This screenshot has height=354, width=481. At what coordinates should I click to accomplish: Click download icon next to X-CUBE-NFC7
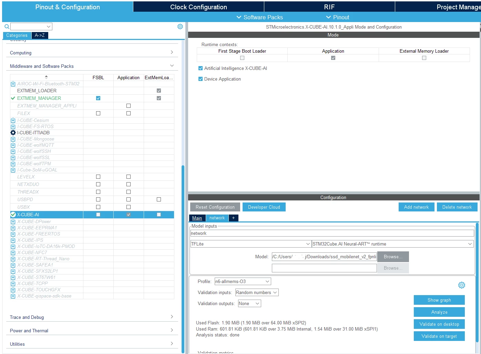pyautogui.click(x=13, y=252)
